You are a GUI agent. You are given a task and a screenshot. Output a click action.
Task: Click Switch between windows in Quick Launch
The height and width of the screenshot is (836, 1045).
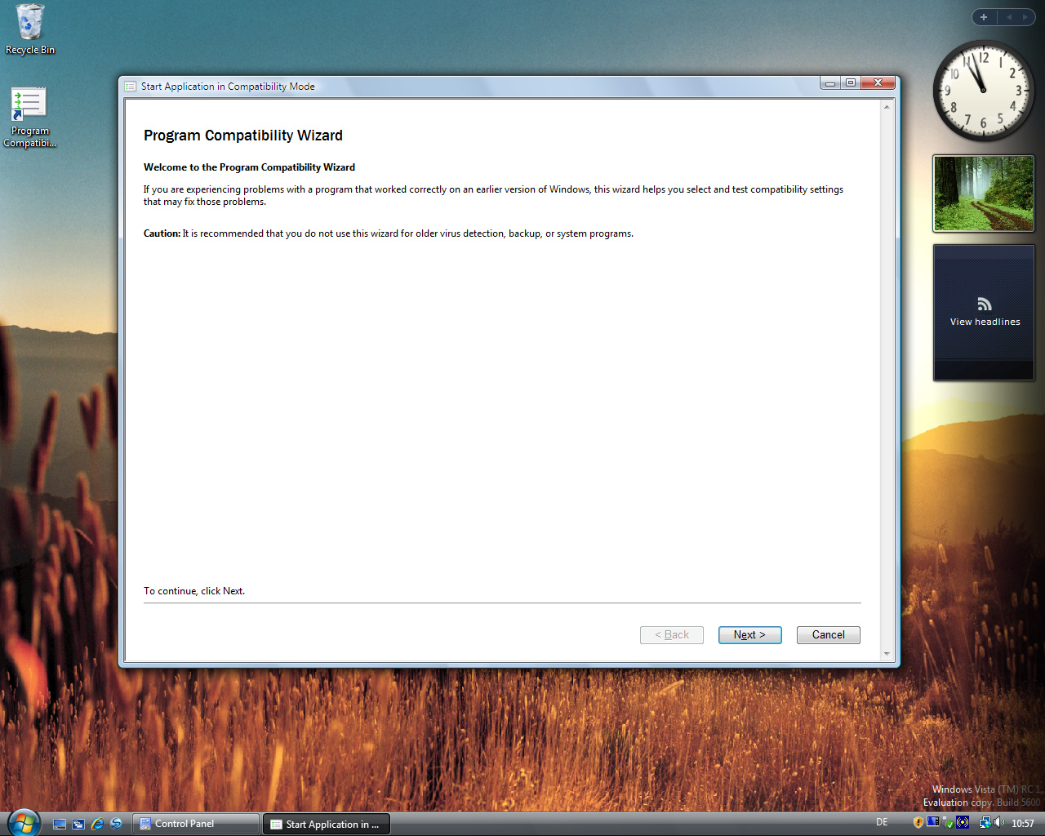(x=78, y=824)
